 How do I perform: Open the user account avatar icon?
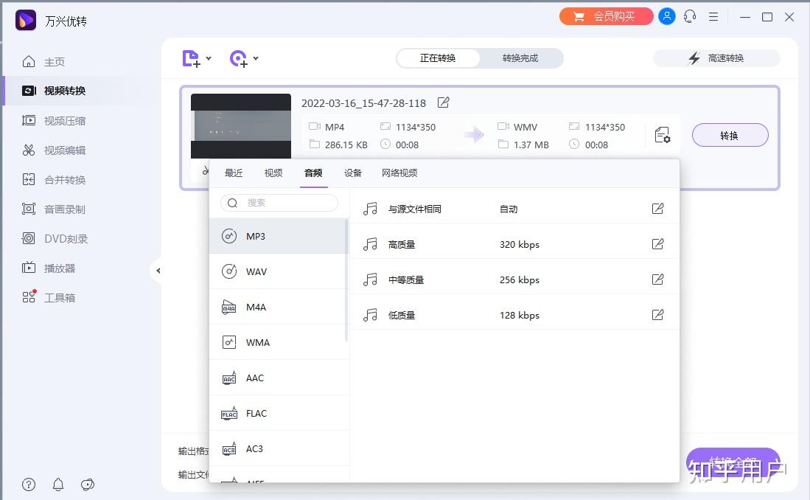(x=667, y=16)
